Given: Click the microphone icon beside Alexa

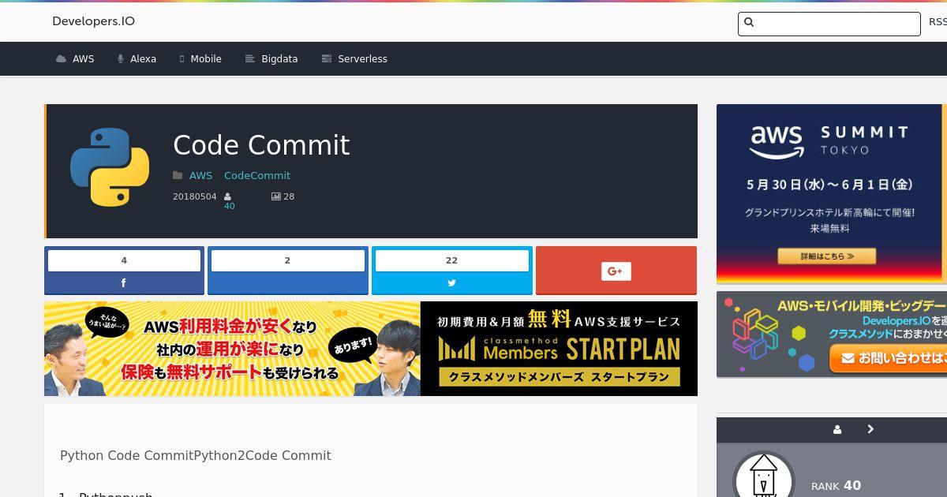Looking at the screenshot, I should tap(121, 59).
